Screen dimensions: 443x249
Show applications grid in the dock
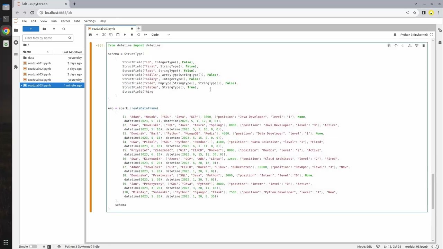tap(6, 243)
